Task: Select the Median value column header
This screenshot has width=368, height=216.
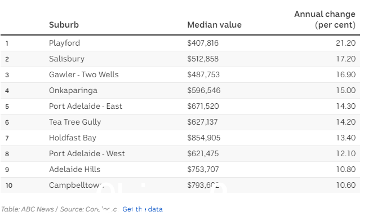Action: (214, 25)
